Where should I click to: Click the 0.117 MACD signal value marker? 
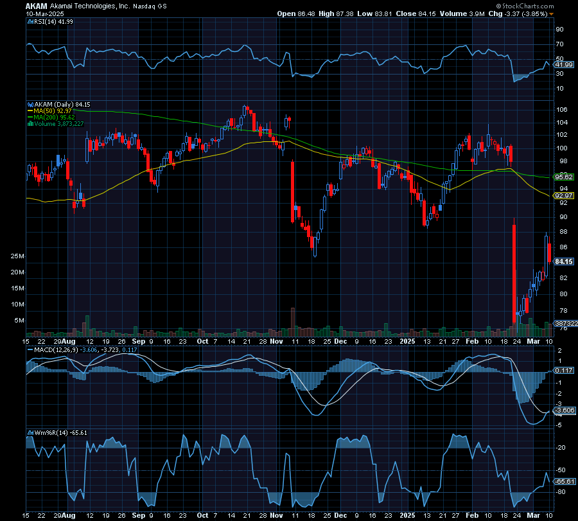(563, 371)
